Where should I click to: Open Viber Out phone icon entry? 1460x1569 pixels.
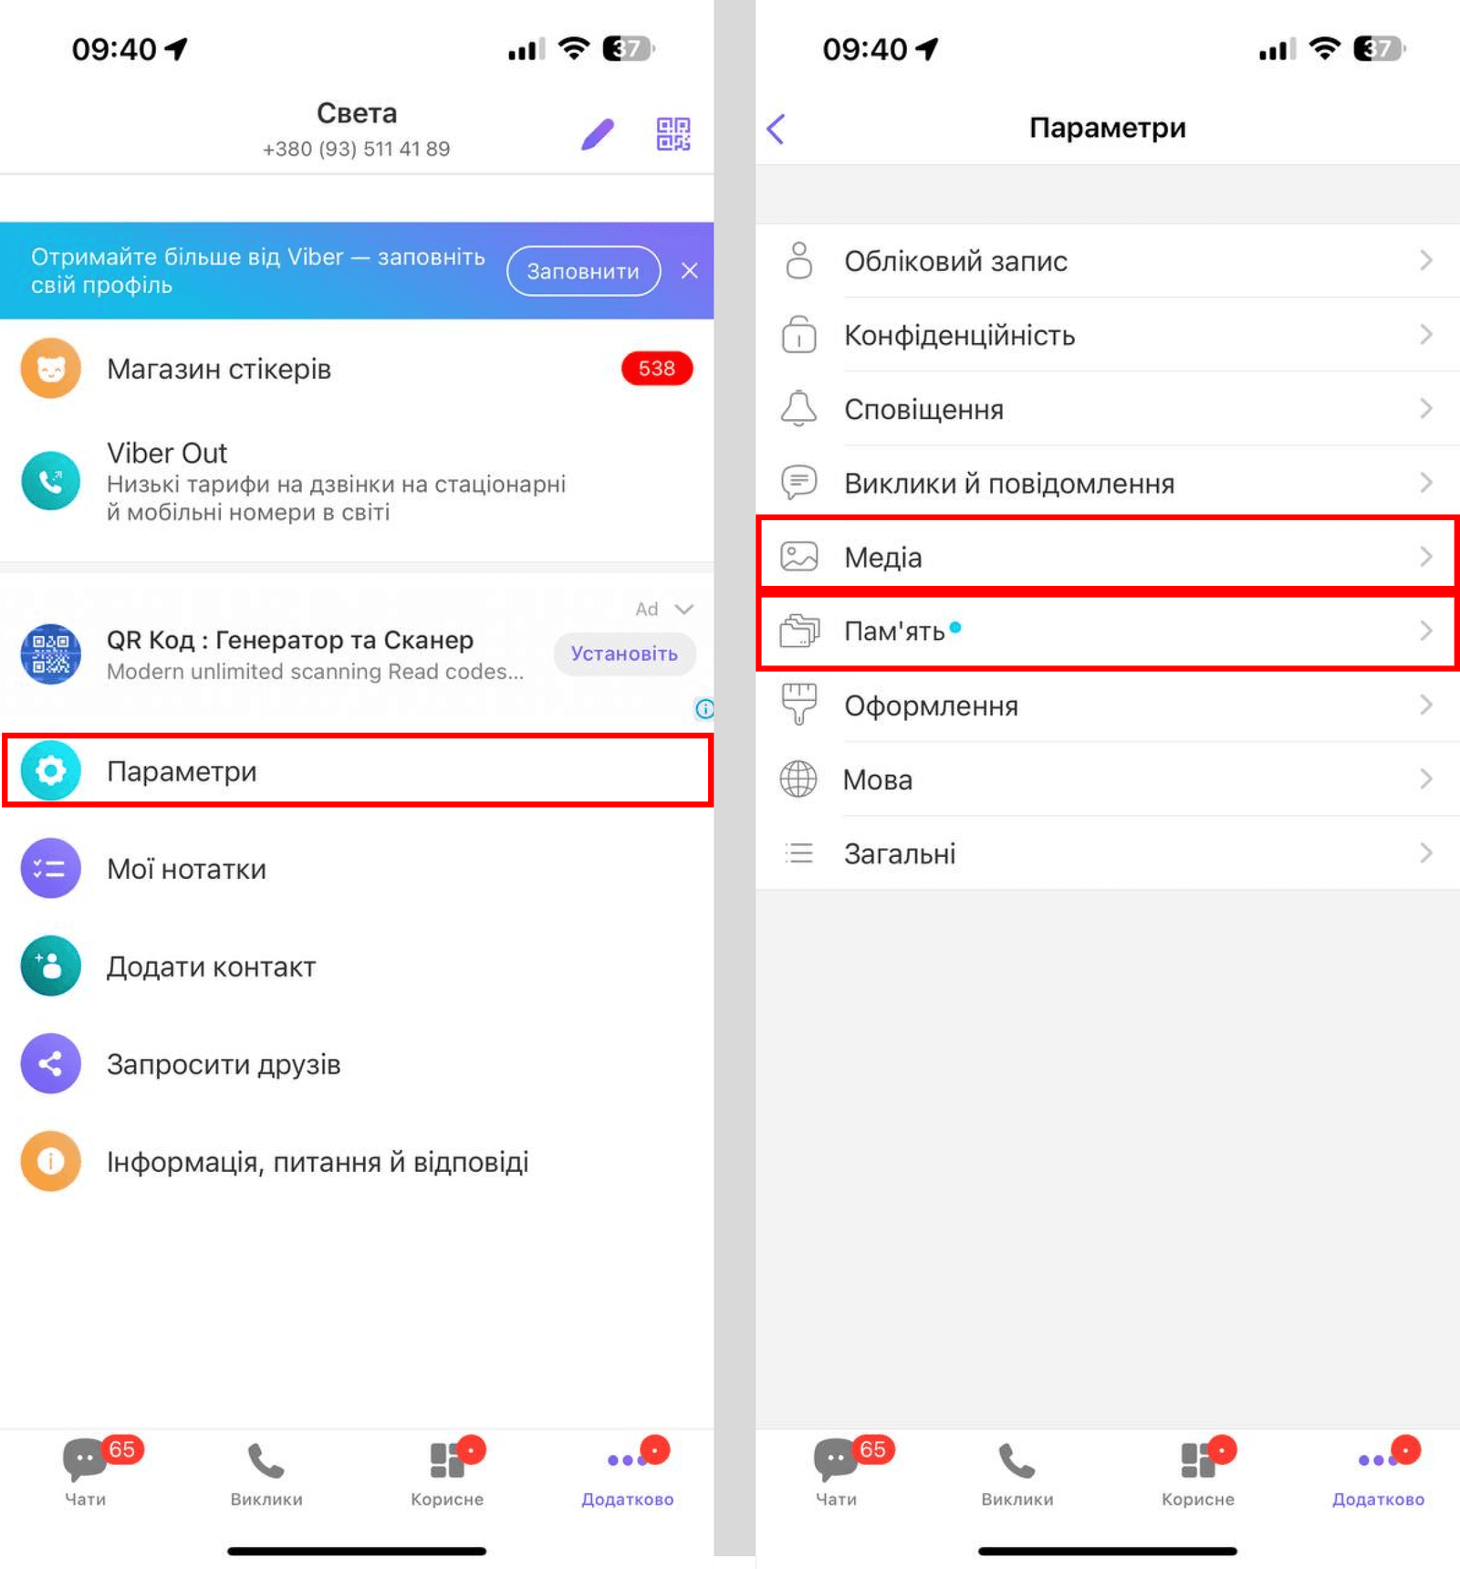51,481
